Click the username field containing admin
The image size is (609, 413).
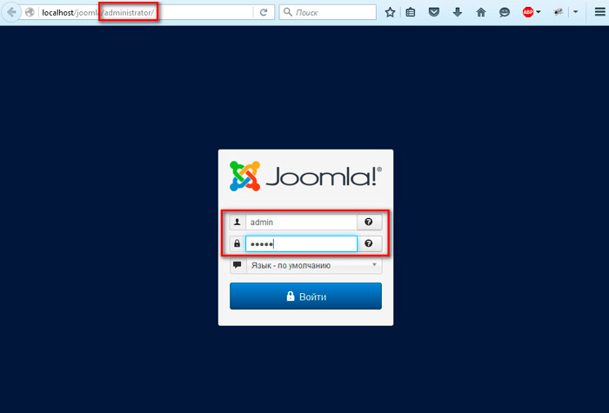tap(301, 223)
